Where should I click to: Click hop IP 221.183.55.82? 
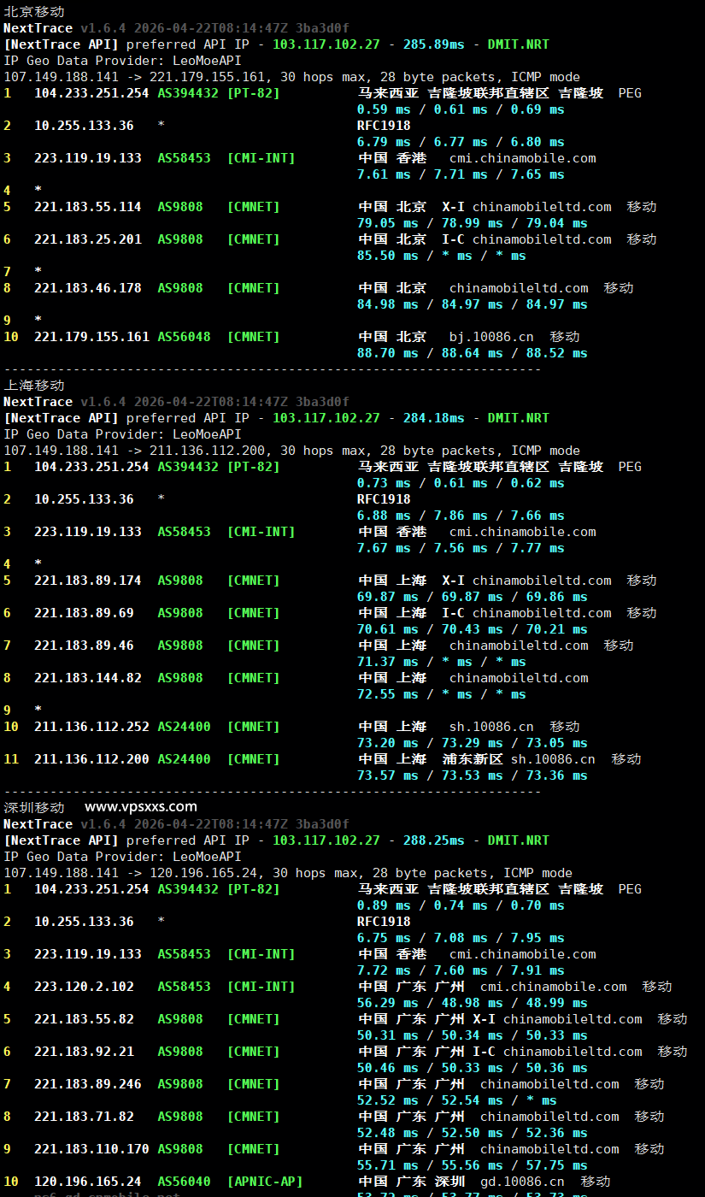pyautogui.click(x=84, y=1019)
